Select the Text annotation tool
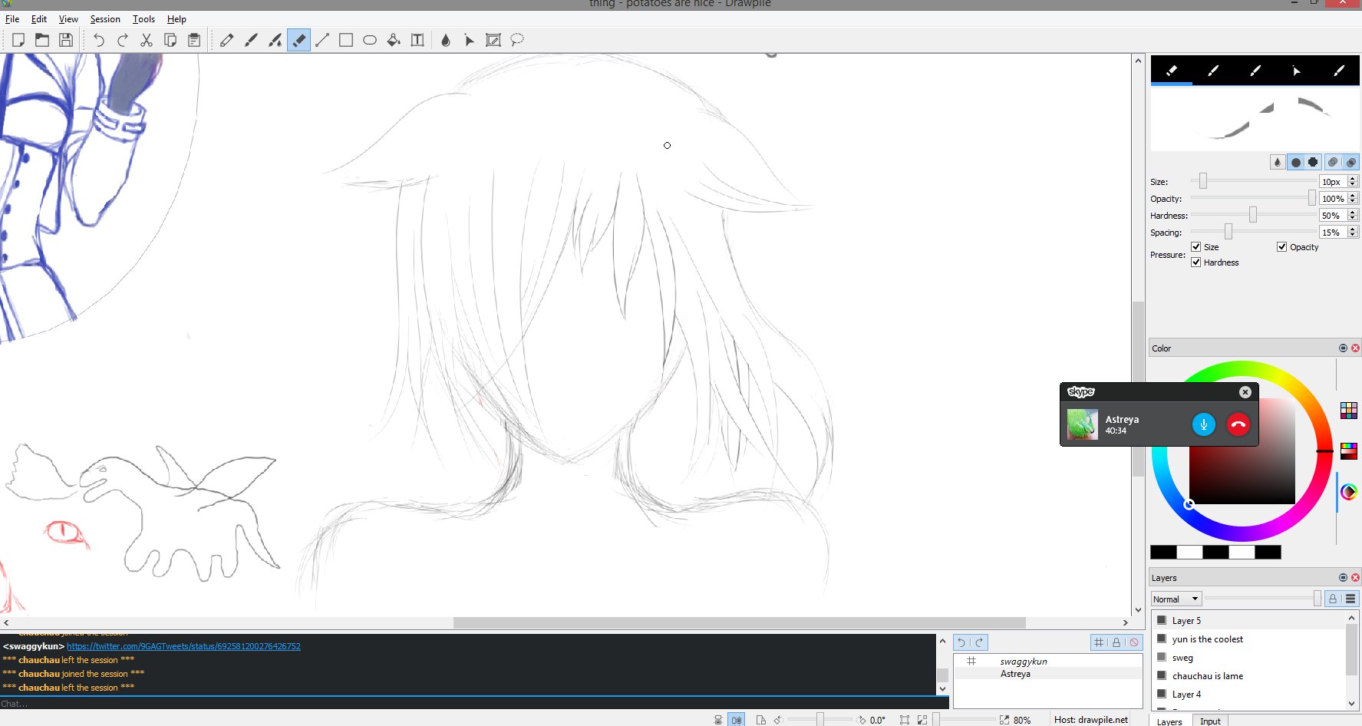The height and width of the screenshot is (726, 1362). [x=417, y=40]
